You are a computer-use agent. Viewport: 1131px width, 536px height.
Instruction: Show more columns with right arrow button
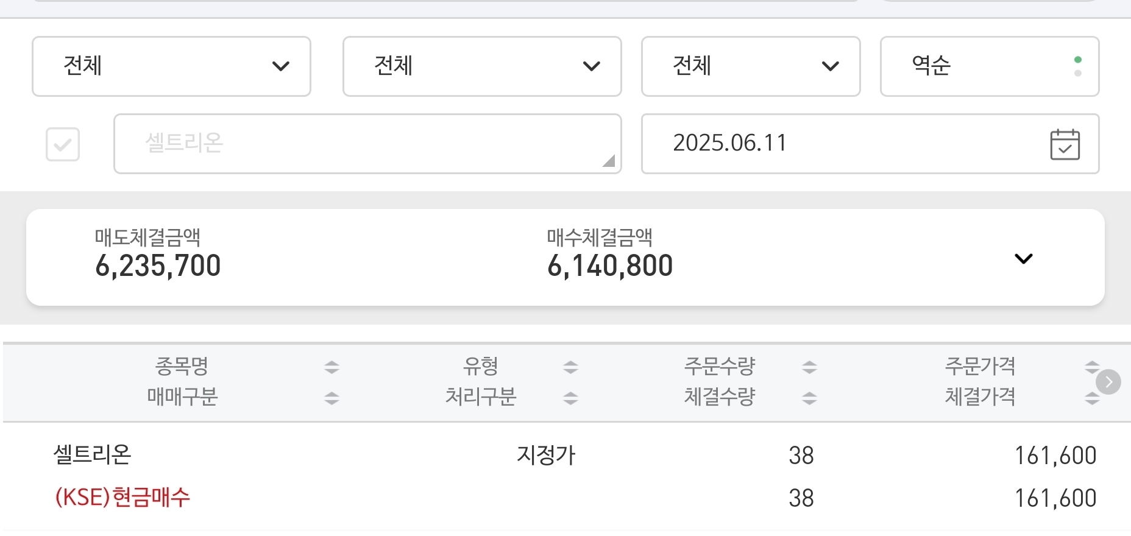click(1108, 382)
